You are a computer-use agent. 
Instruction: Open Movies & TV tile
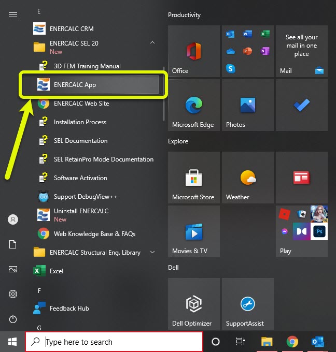[x=193, y=231]
